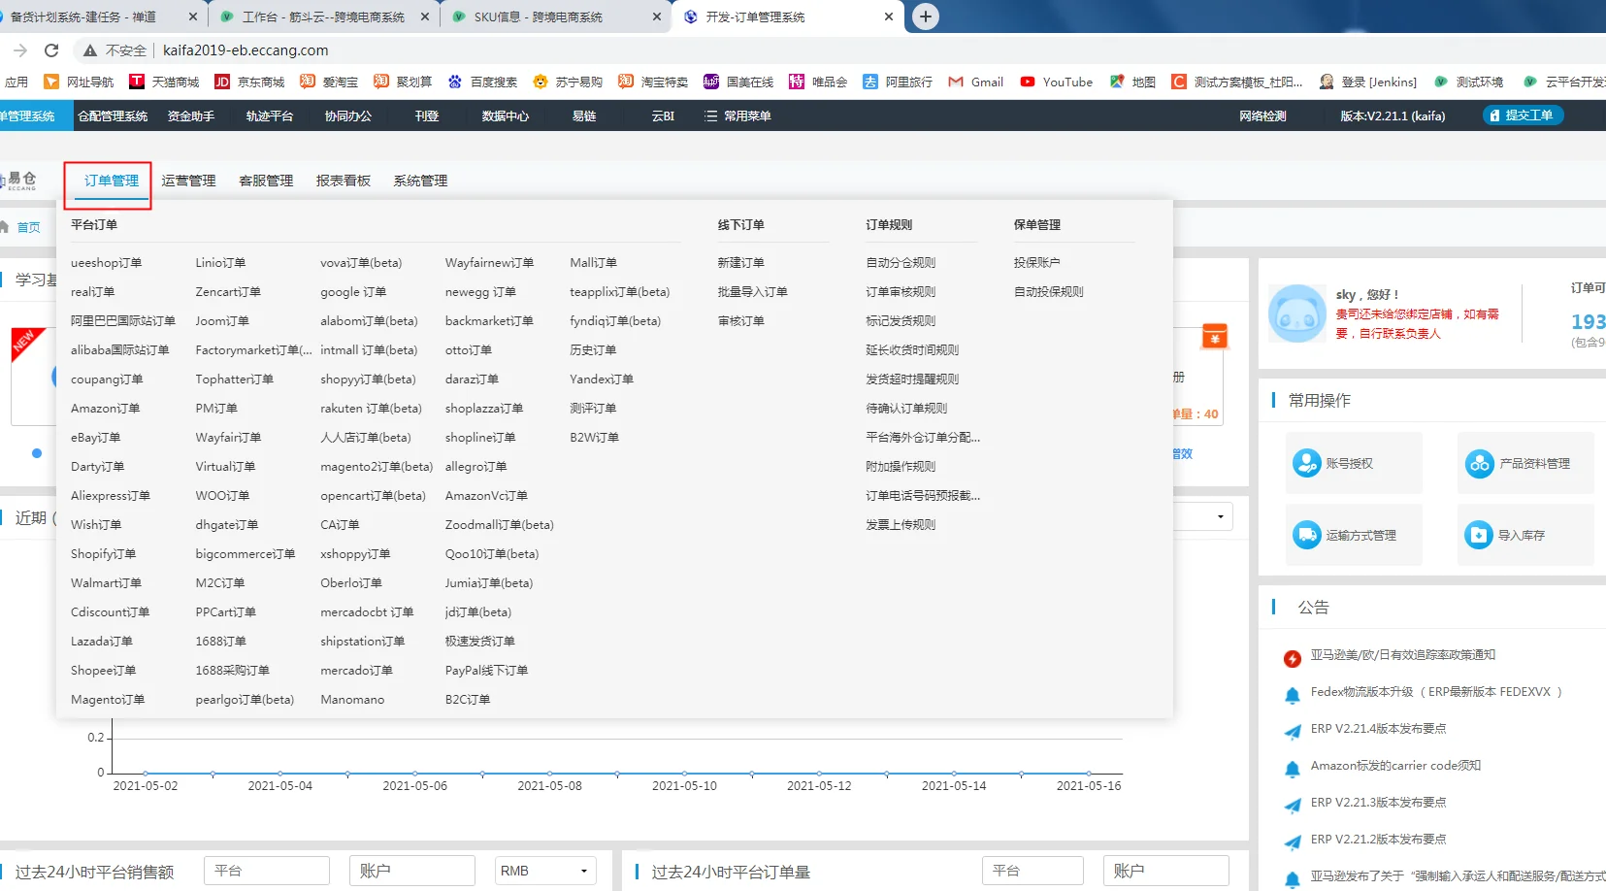Open the 账号授权 shortcut icon
The width and height of the screenshot is (1606, 891).
[x=1307, y=463]
